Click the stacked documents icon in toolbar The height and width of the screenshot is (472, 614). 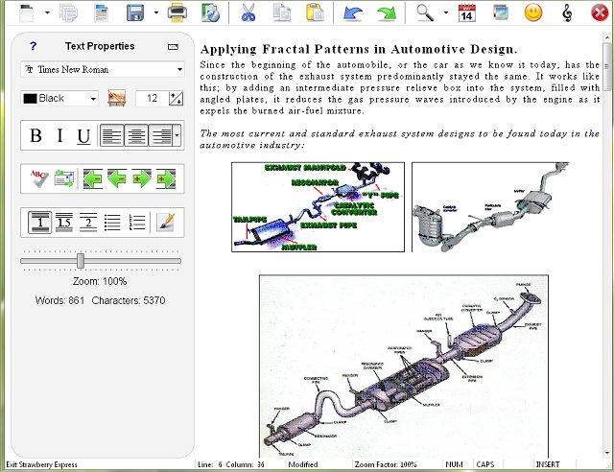point(68,12)
